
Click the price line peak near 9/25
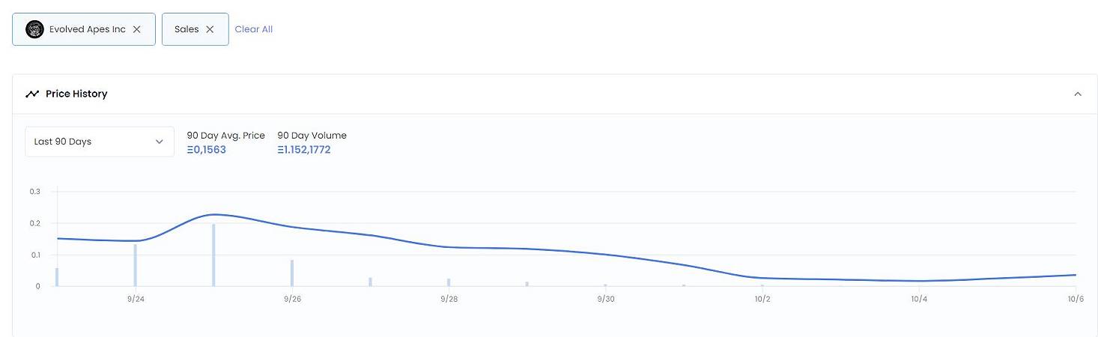(213, 215)
